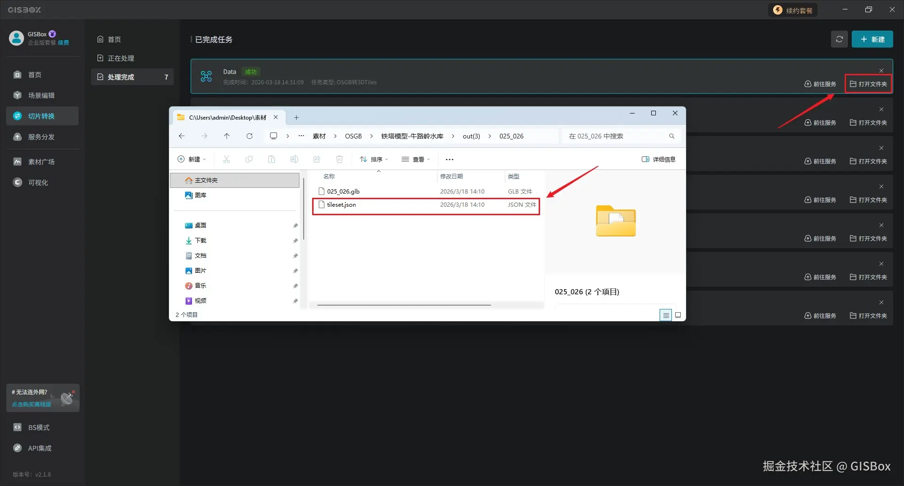Viewport: 904px width, 486px height.
Task: Click 素材 in the breadcrumb path
Action: pos(319,136)
